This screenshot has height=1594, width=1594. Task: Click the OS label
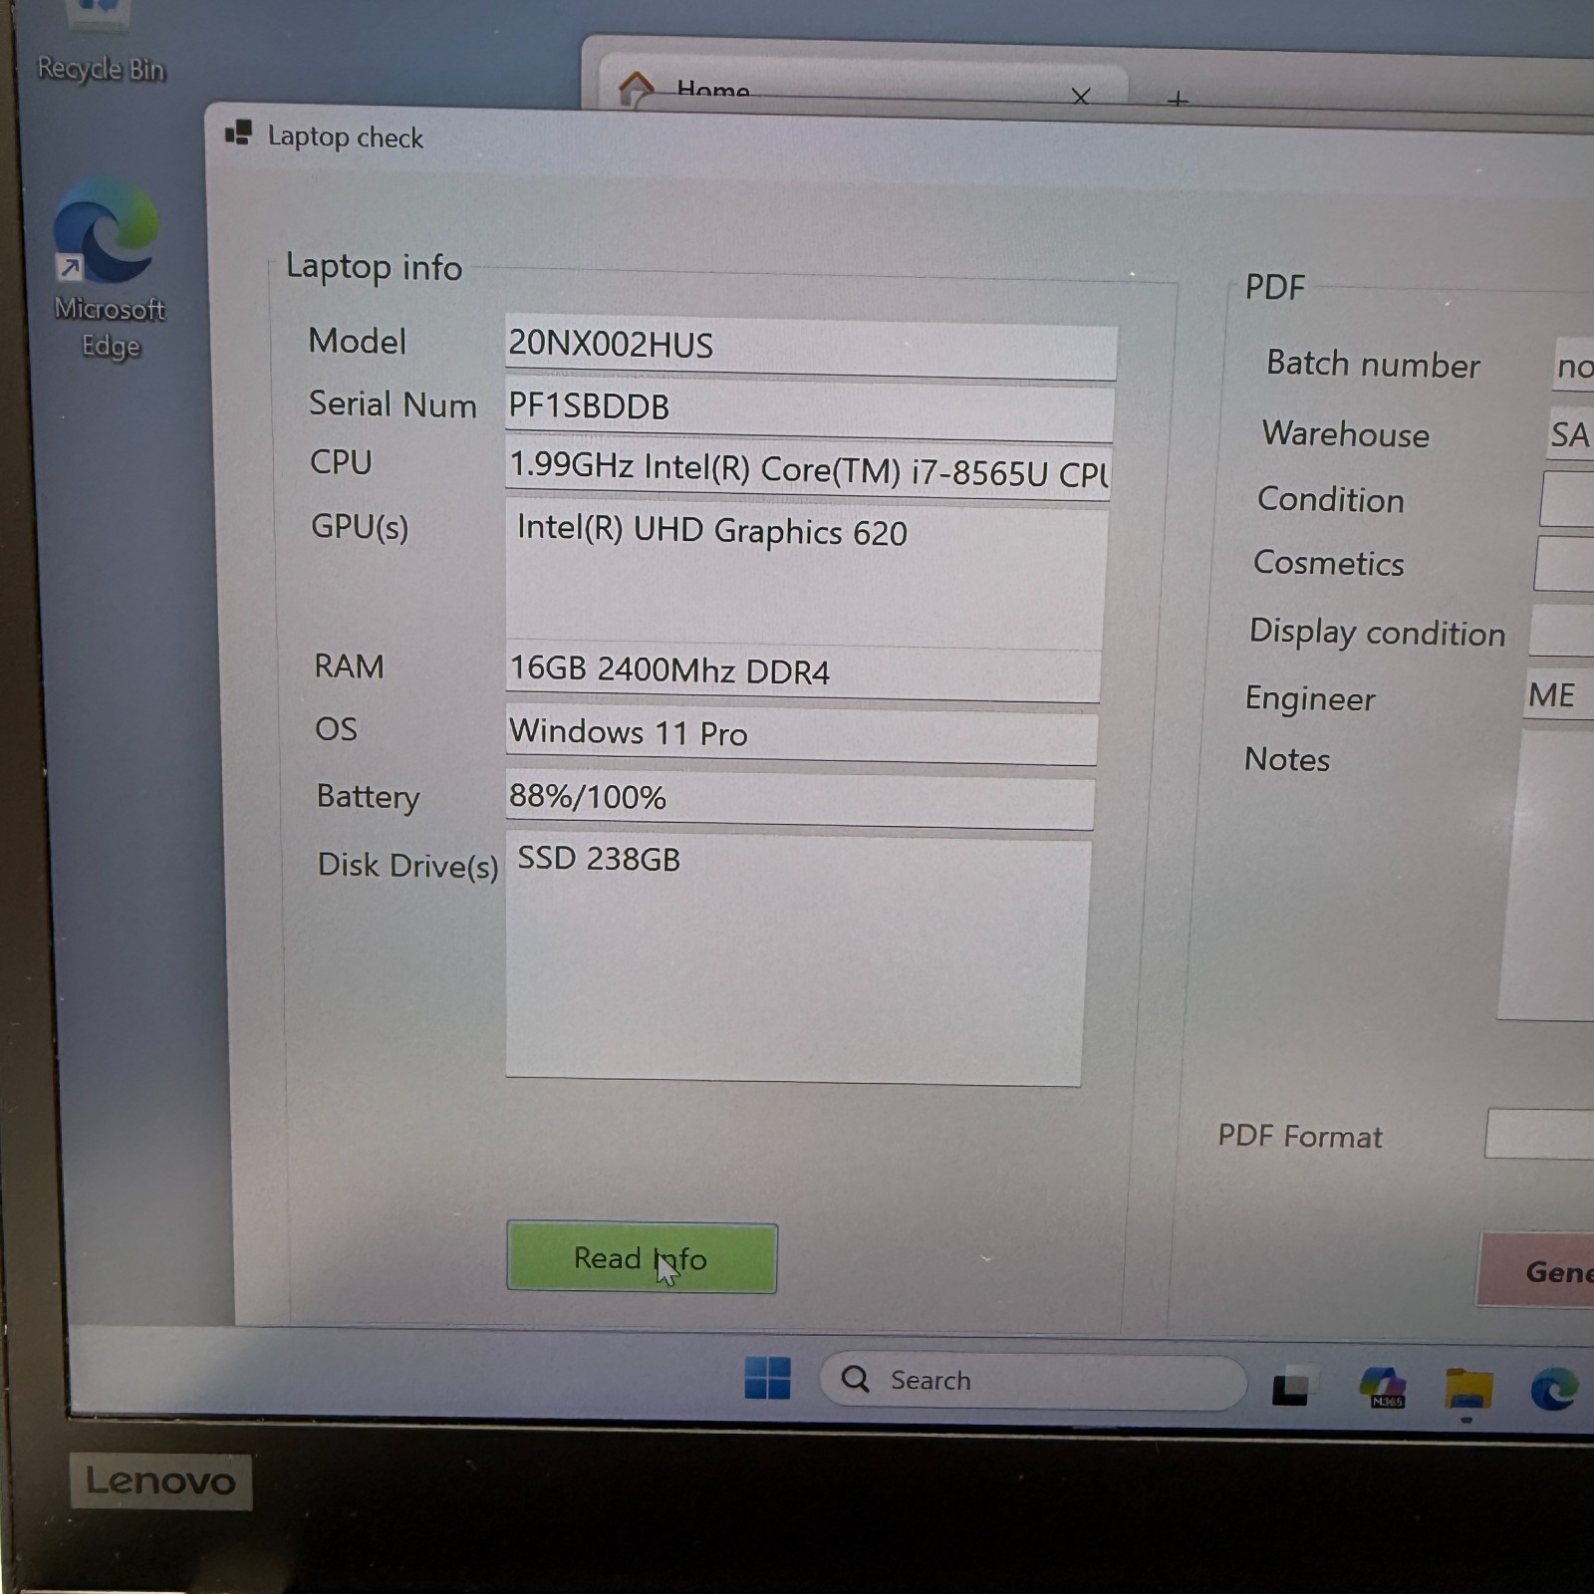[x=336, y=729]
